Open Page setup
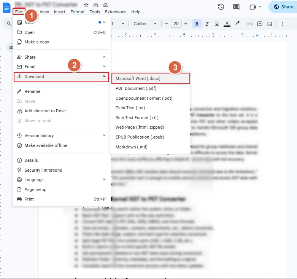This screenshot has height=279, width=297. [62, 190]
